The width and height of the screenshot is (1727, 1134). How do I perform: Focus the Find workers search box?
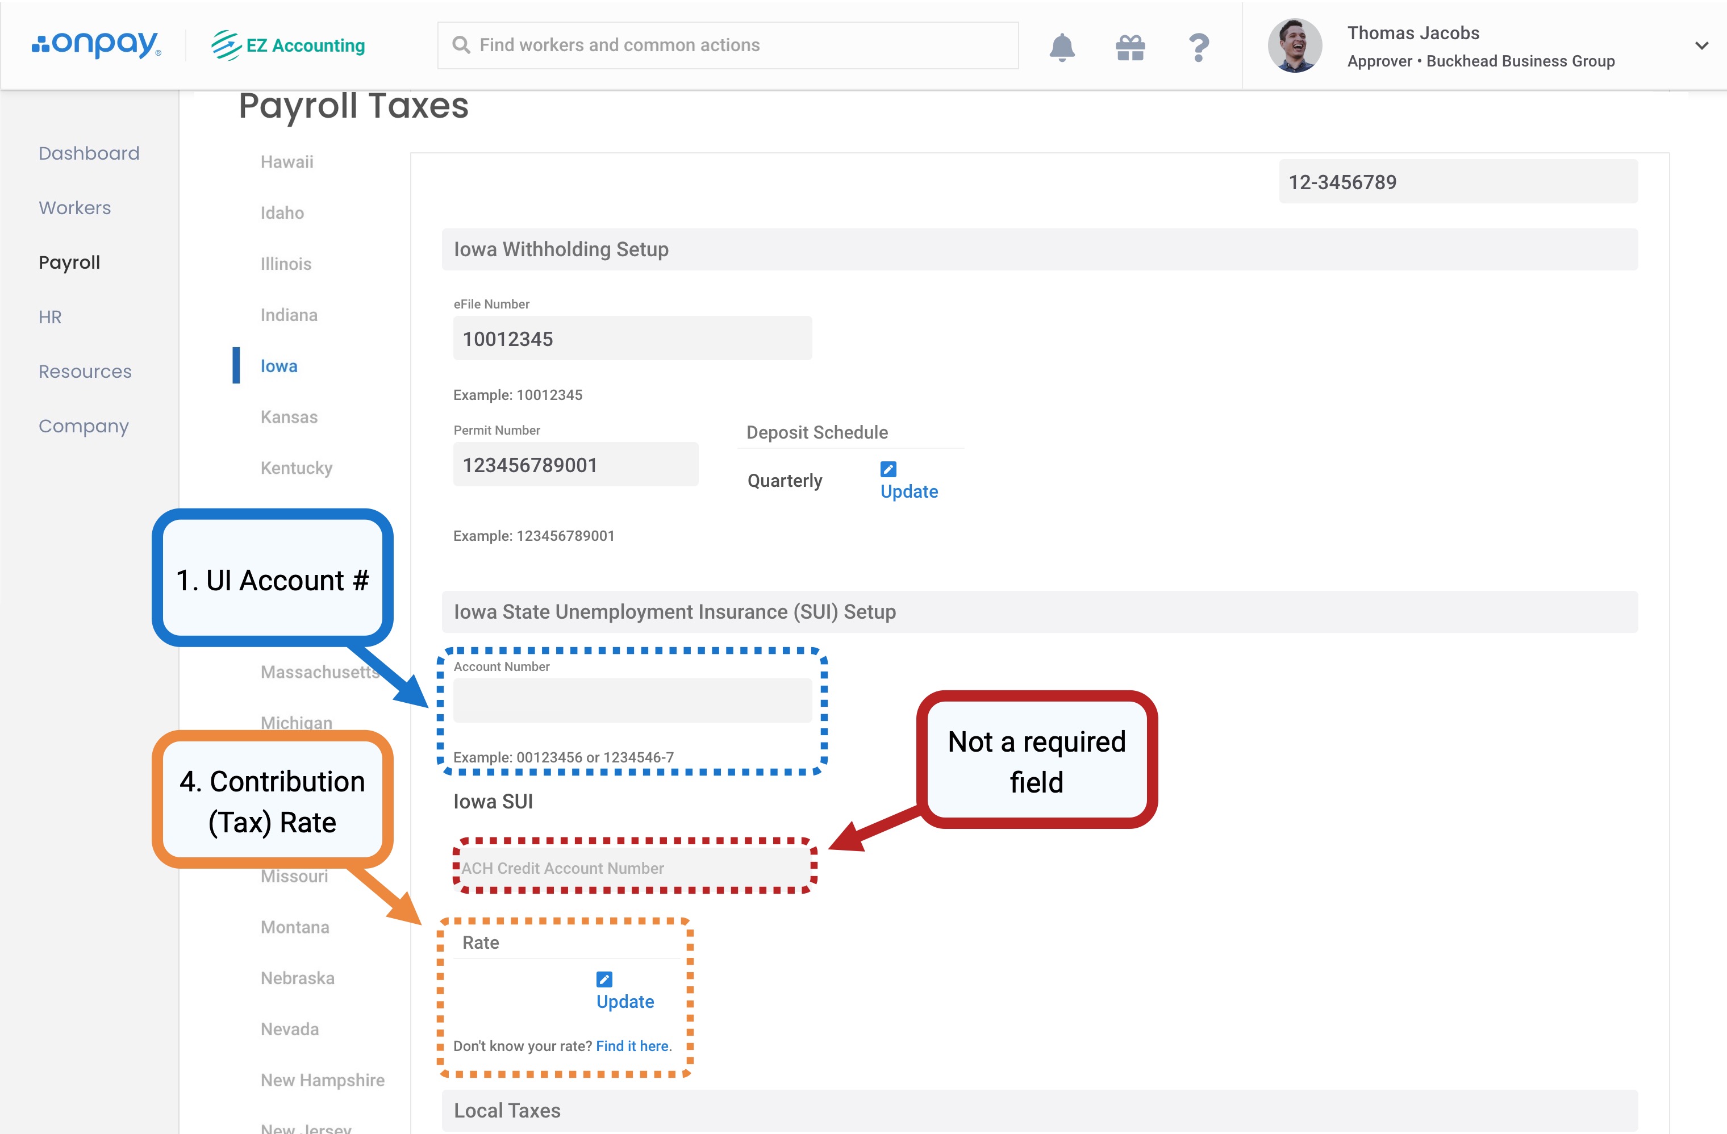728,45
